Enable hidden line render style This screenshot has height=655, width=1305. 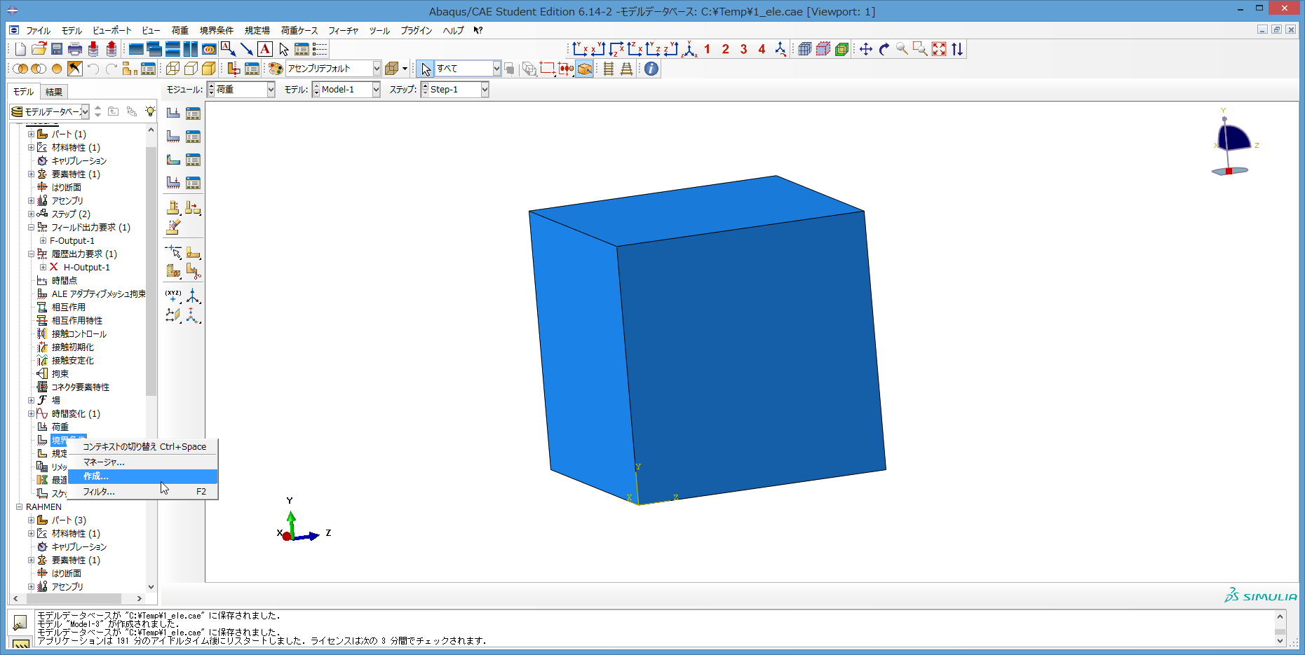(x=191, y=69)
